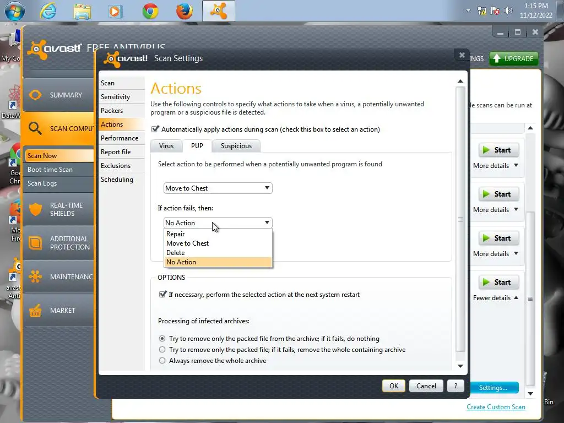Expand third More details in scan list
Viewport: 564px width, 423px height.
pyautogui.click(x=496, y=253)
